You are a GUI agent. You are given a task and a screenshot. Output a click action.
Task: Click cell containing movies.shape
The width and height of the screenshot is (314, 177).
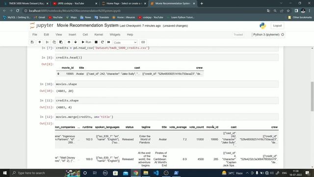(x=167, y=84)
